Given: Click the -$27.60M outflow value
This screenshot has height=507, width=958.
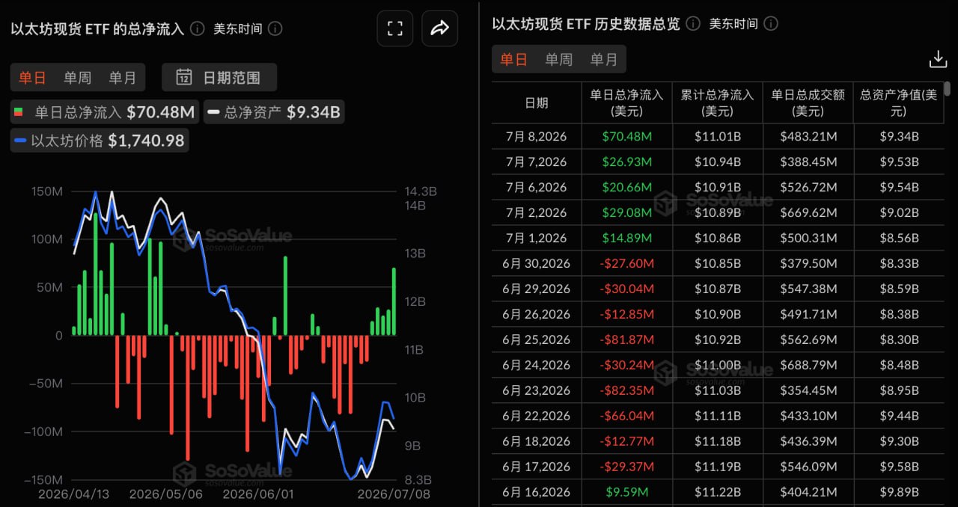Looking at the screenshot, I should 627,263.
